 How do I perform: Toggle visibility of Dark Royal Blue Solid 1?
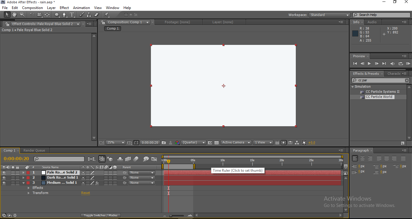pyautogui.click(x=4, y=178)
